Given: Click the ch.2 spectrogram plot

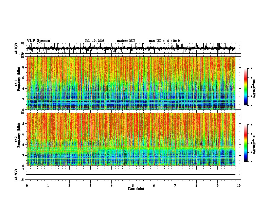Looking at the screenshot, I should (131, 139).
